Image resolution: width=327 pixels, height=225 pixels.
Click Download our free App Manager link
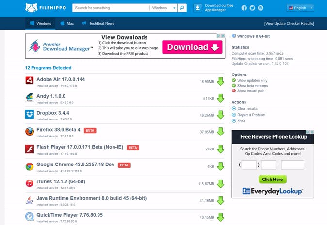[219, 8]
